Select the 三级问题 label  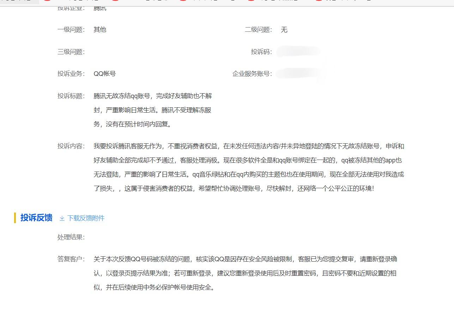(x=71, y=52)
